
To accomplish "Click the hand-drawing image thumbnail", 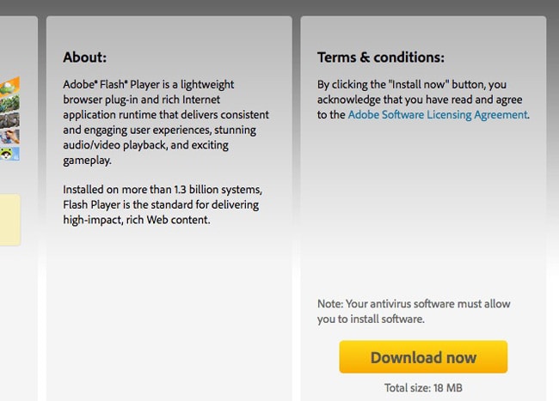I will [x=9, y=137].
